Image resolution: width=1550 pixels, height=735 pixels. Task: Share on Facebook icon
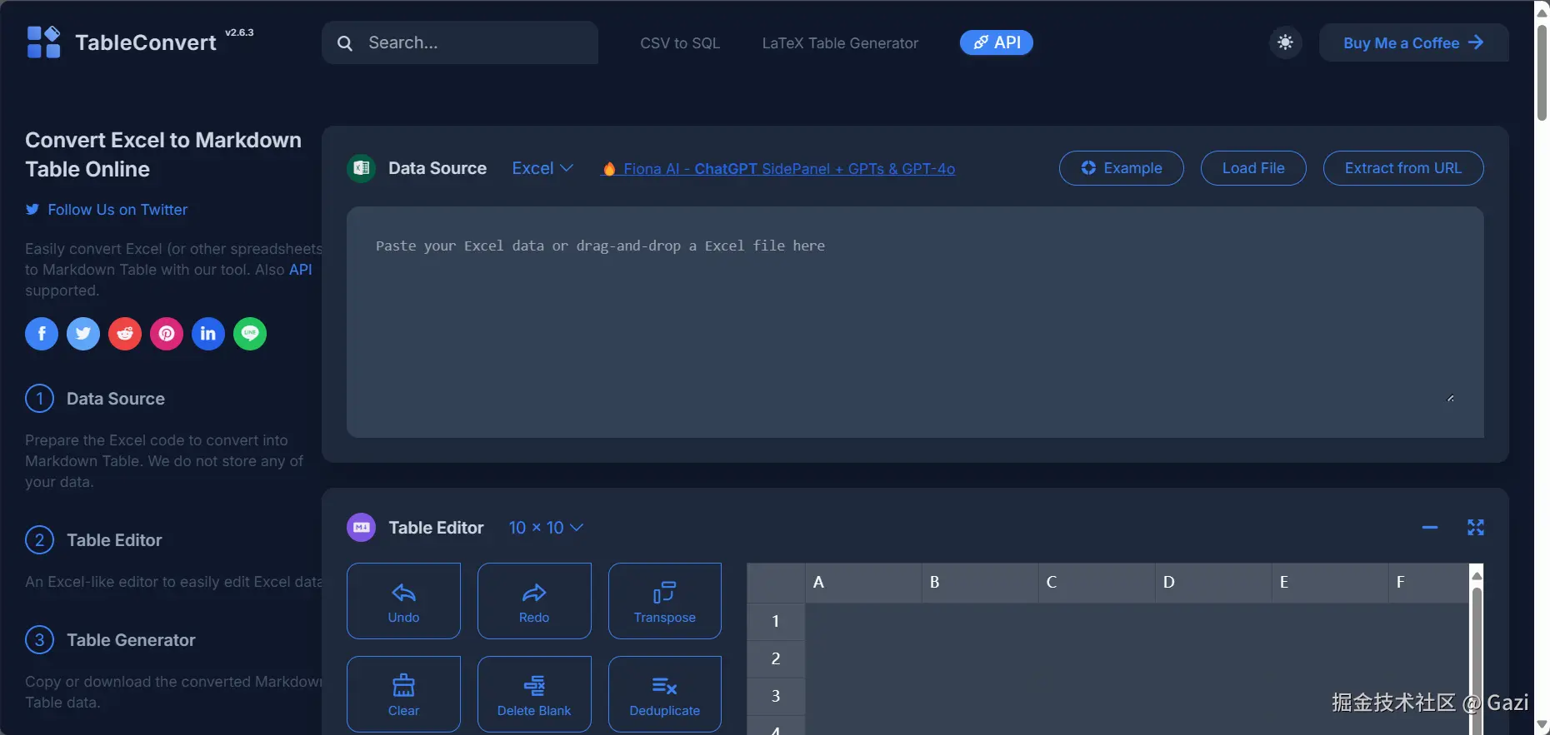42,334
